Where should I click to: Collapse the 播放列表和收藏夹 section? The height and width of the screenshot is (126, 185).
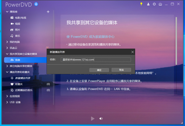[7, 72]
